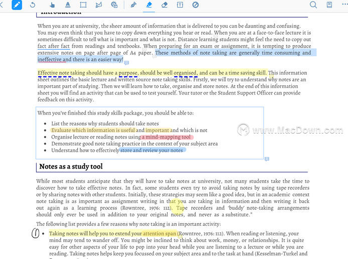Click the dashed-underlined word 'organised'
Image resolution: width=348 pixels, height=259 pixels.
click(x=185, y=73)
